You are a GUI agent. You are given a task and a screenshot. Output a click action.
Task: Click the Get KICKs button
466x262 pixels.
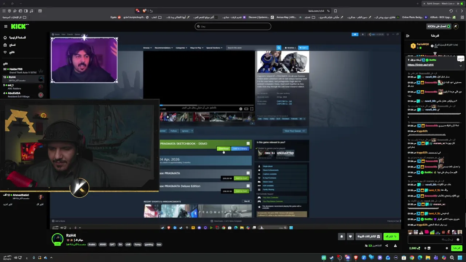click(x=439, y=26)
